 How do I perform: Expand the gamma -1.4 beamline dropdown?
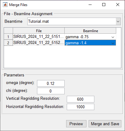click(x=113, y=43)
